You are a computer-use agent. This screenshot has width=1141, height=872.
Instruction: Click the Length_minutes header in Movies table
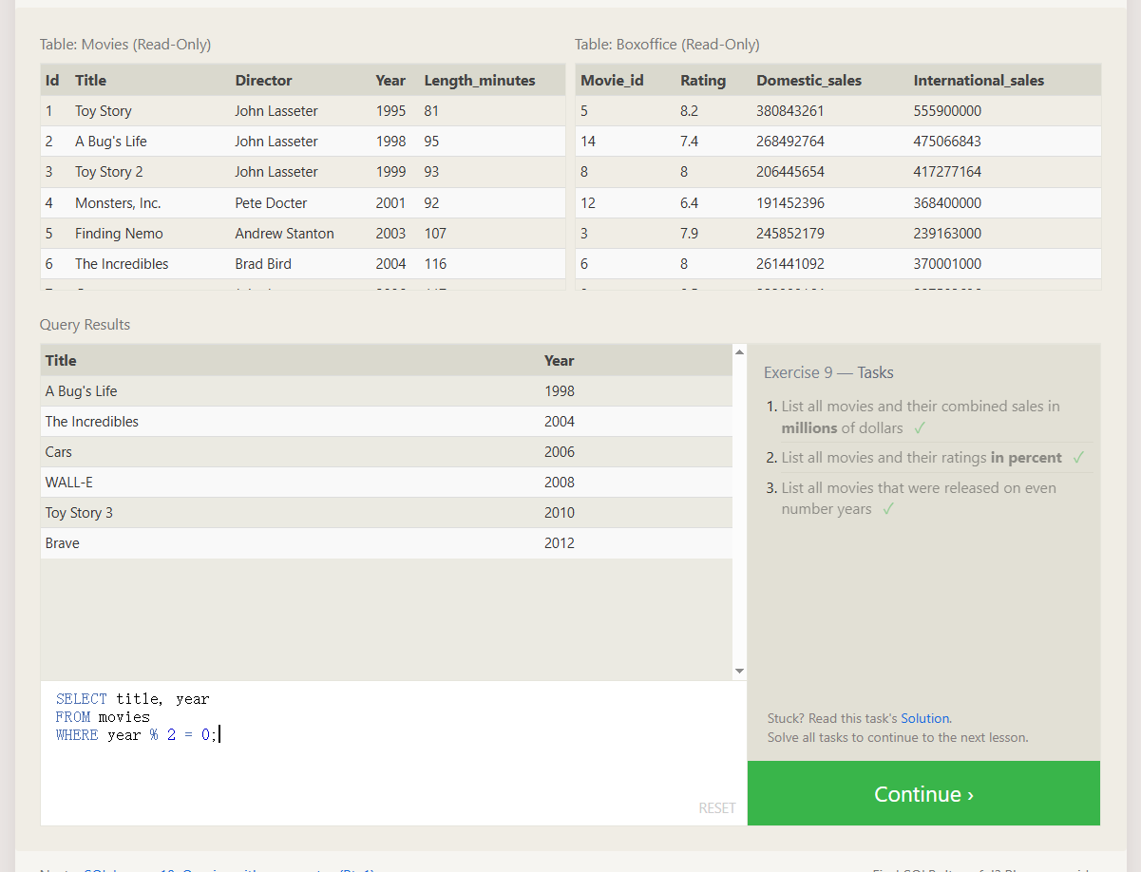[480, 81]
